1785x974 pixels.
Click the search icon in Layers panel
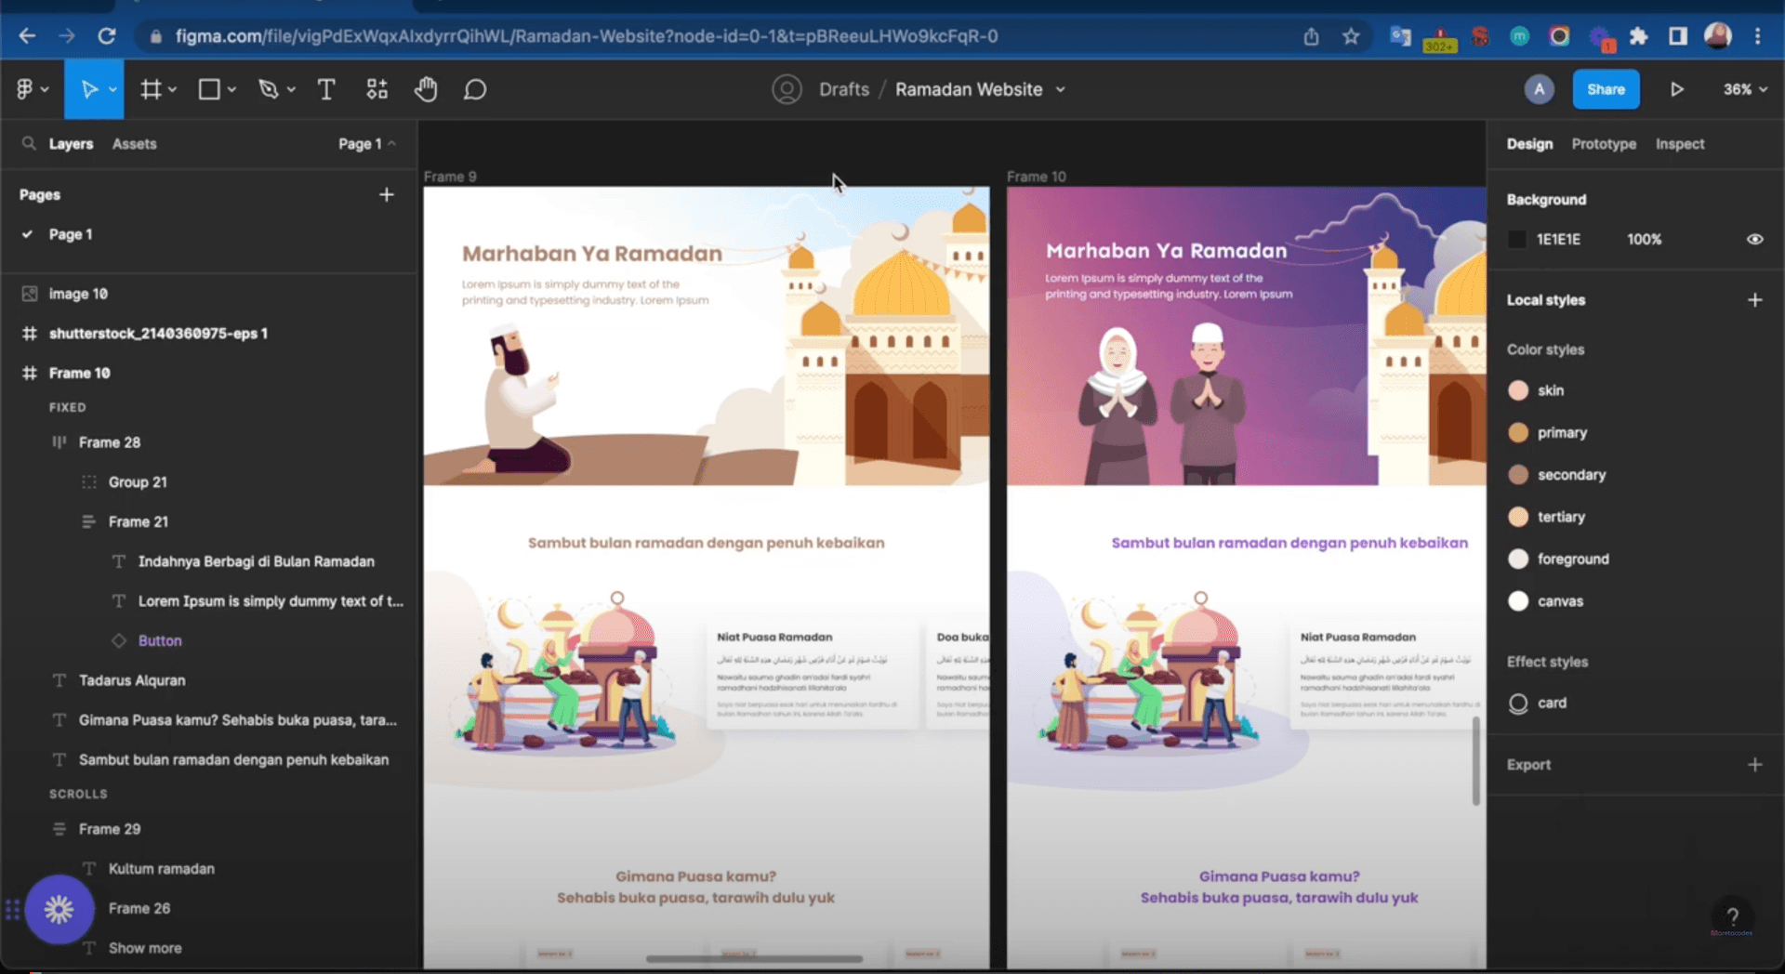[x=29, y=143]
